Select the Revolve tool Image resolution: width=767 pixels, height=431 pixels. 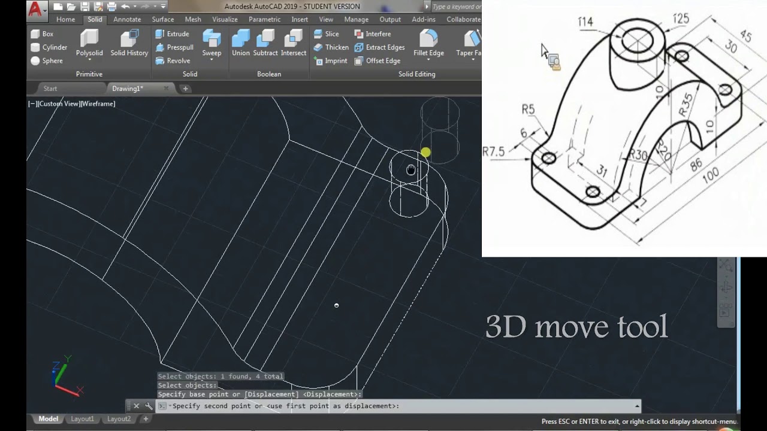point(173,60)
